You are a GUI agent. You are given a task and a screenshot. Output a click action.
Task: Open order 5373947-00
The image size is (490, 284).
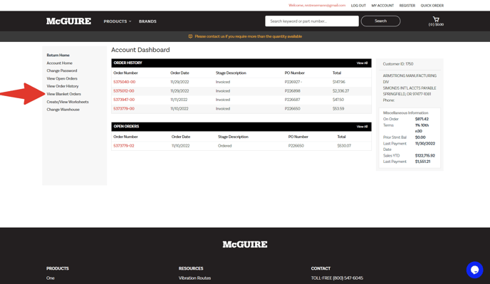124,100
